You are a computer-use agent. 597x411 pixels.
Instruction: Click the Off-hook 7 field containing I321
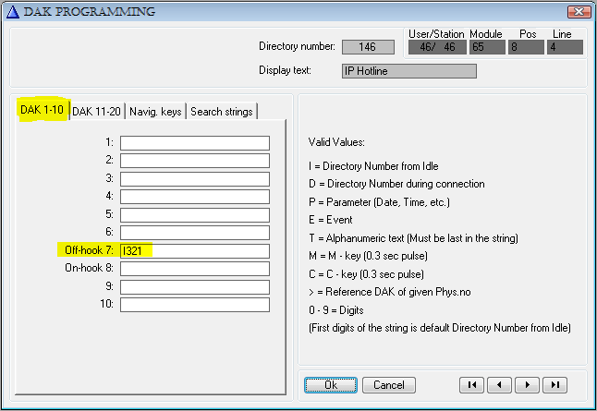click(x=194, y=251)
